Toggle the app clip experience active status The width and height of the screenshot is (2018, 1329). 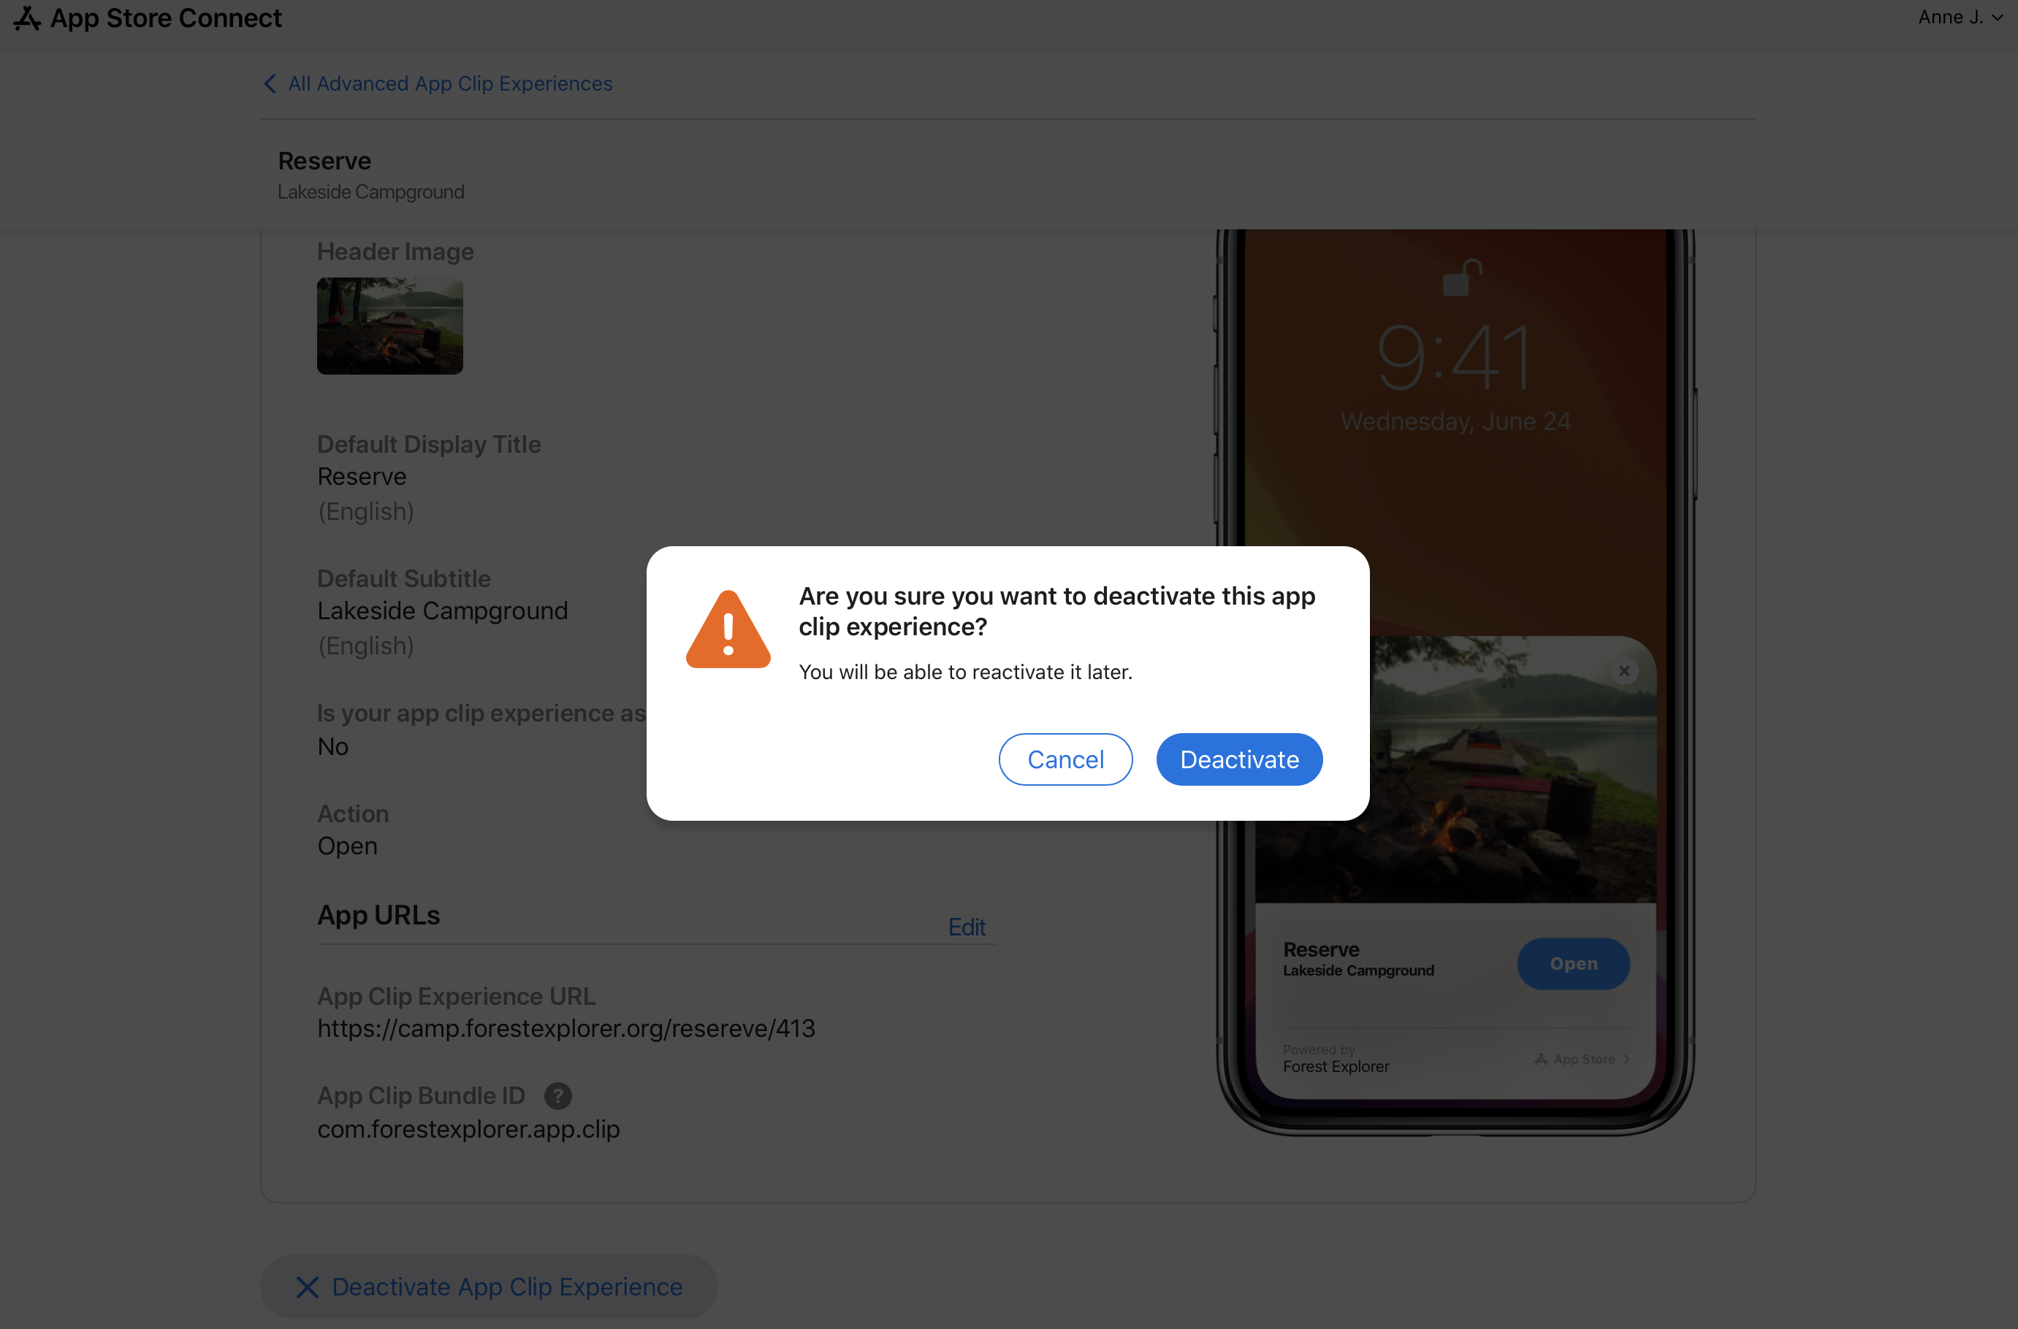[x=1239, y=758]
